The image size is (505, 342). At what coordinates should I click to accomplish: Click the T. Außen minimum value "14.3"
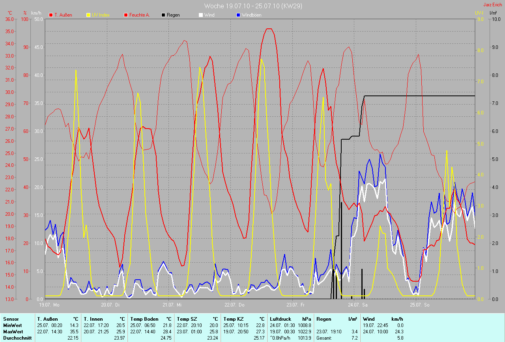click(74, 325)
